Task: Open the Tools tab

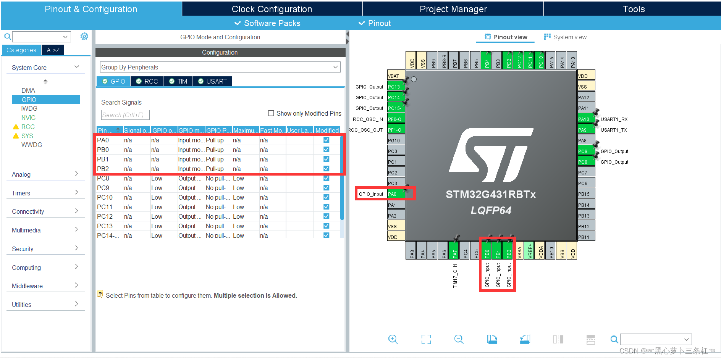Action: click(633, 9)
